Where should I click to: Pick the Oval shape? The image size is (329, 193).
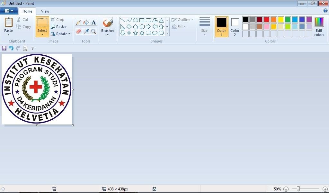[x=136, y=20]
